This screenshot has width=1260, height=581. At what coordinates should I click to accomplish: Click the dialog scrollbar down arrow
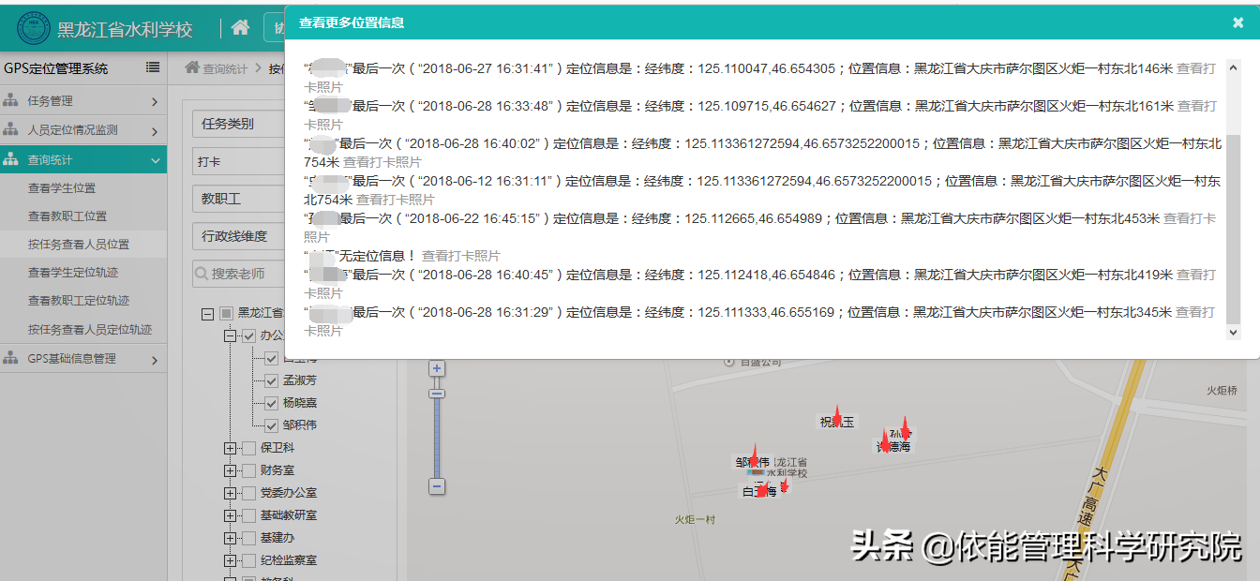[x=1233, y=332]
